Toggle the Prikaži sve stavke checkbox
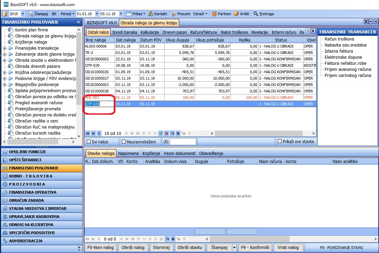Image resolution: width=379 pixels, height=253 pixels. tap(280, 141)
